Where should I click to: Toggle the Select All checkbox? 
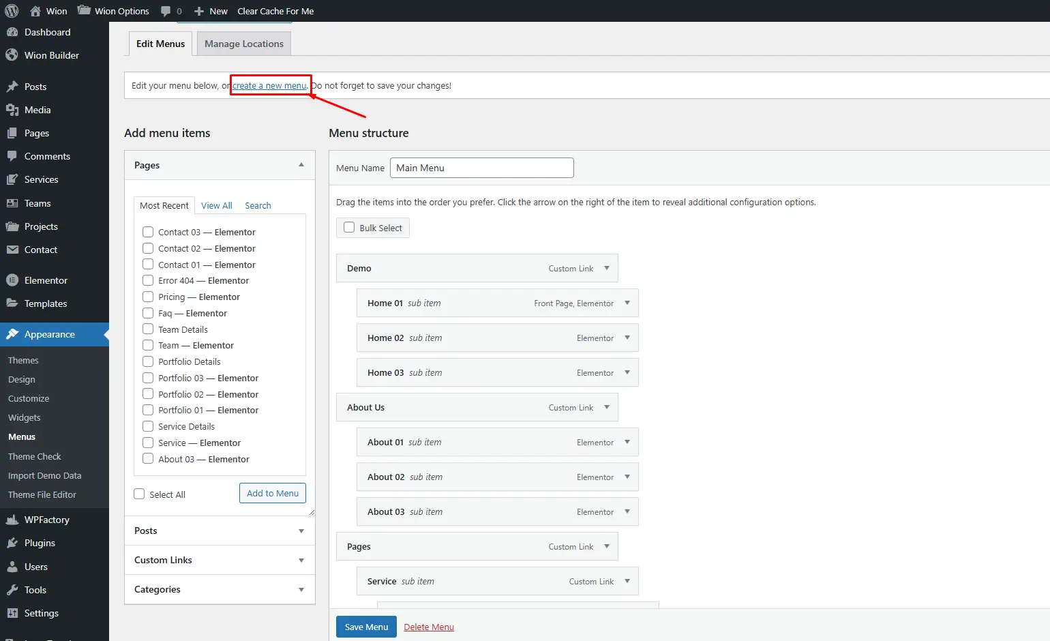(140, 494)
